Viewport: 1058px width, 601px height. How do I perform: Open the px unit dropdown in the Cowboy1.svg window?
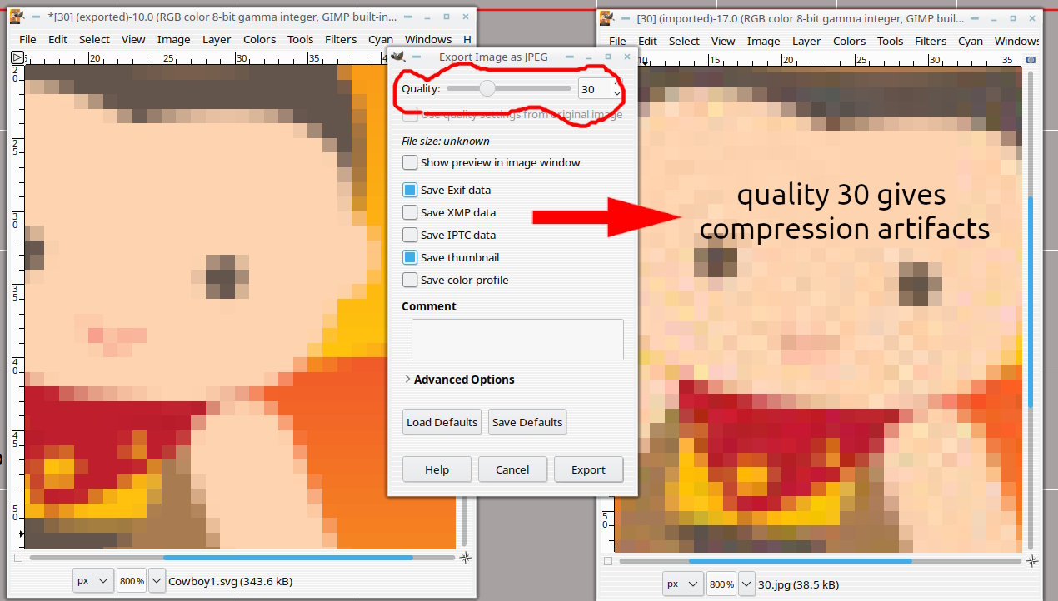(x=92, y=581)
